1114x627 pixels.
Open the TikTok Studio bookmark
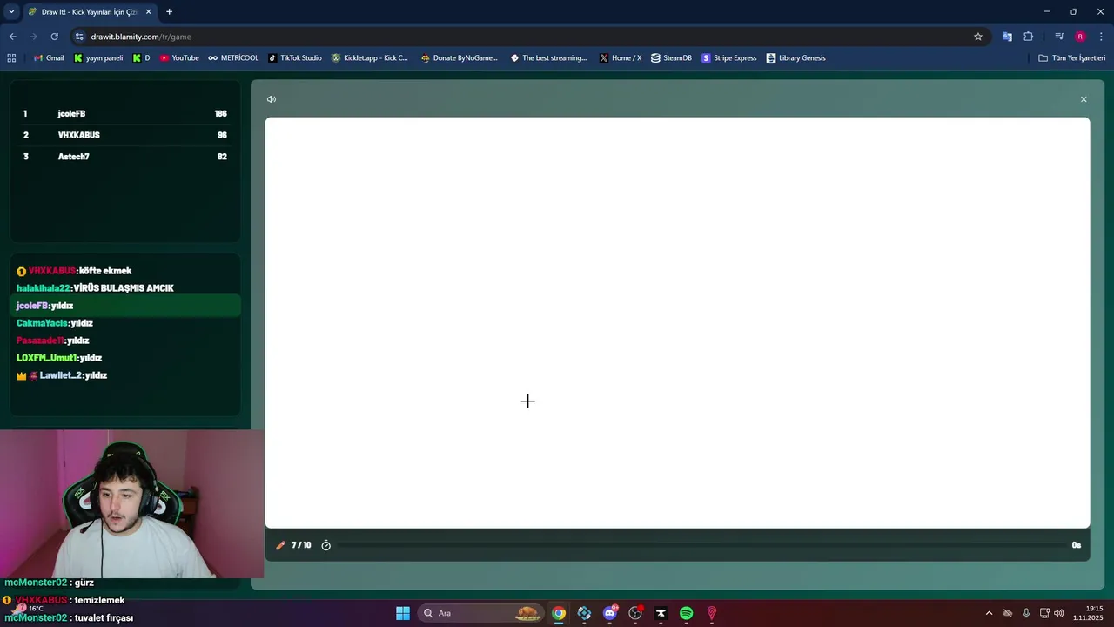[x=295, y=58]
